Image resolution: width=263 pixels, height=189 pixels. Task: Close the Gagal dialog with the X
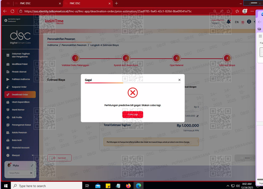pyautogui.click(x=179, y=80)
